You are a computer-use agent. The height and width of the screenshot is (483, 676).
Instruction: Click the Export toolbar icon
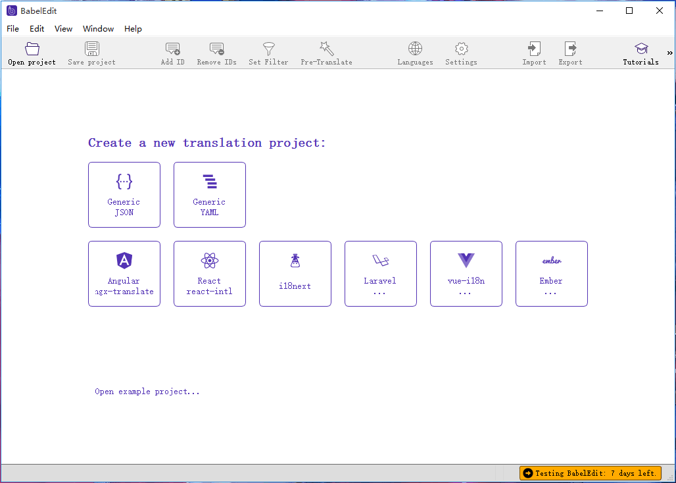[x=569, y=53]
